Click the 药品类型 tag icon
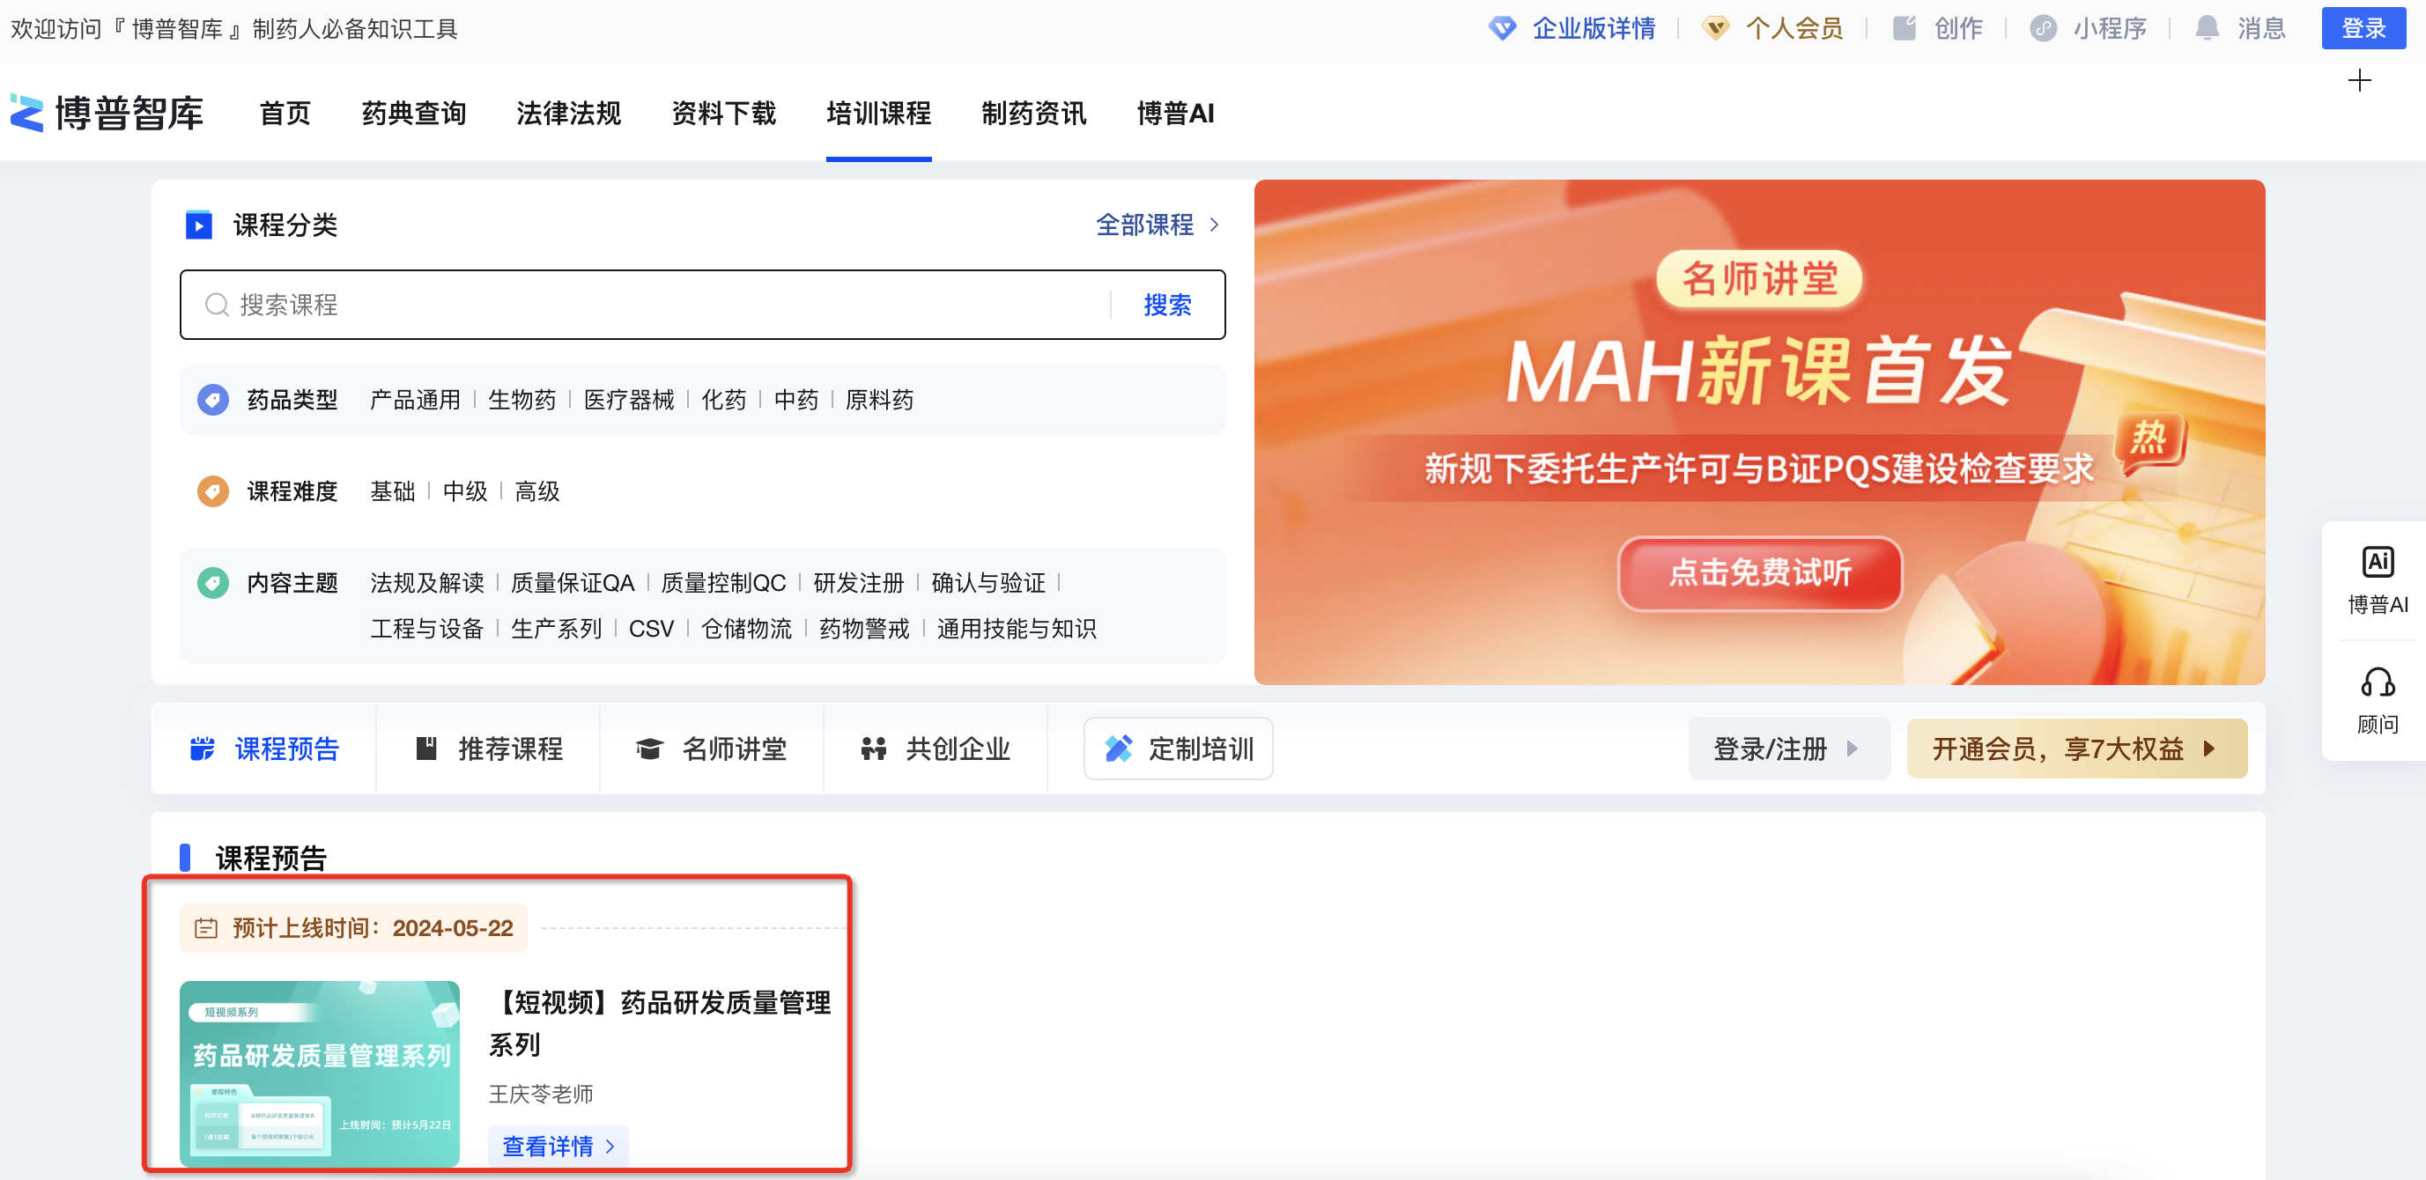The image size is (2426, 1180). coord(213,399)
